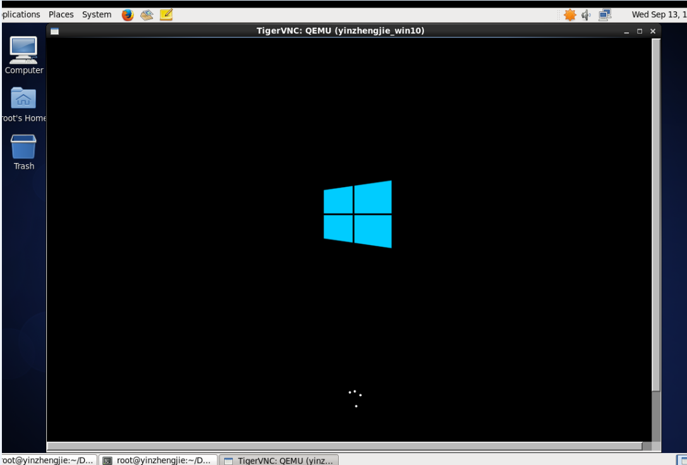The image size is (687, 465).
Task: Launch Firefox from the top panel
Action: (x=128, y=15)
